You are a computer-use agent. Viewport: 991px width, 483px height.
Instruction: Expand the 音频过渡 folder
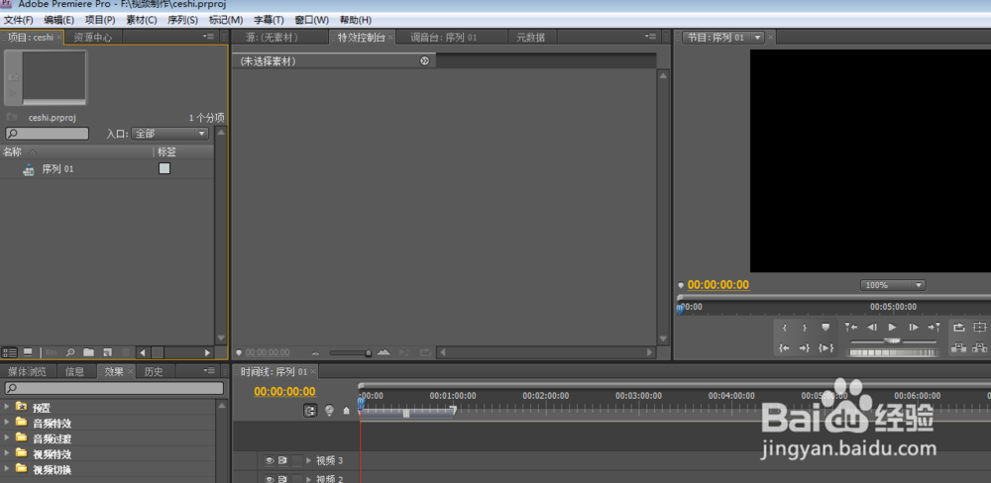tap(7, 437)
